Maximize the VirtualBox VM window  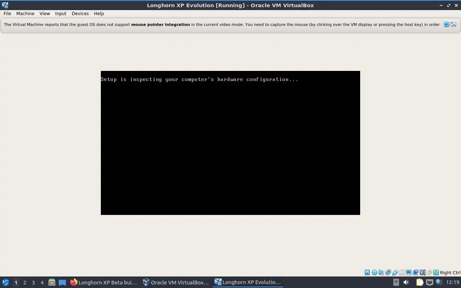(x=449, y=5)
